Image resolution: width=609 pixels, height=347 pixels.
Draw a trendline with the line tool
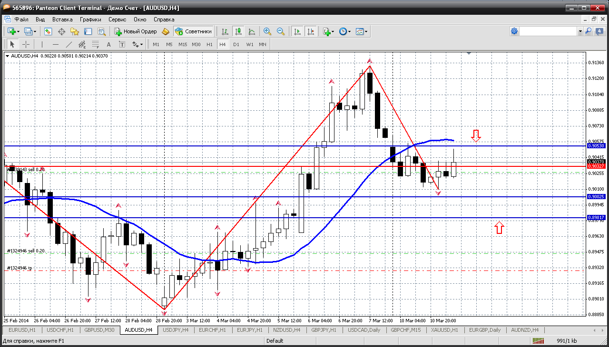(69, 44)
